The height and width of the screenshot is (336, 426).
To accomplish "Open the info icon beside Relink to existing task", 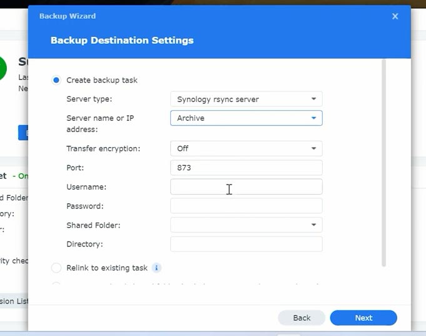I will click(156, 268).
